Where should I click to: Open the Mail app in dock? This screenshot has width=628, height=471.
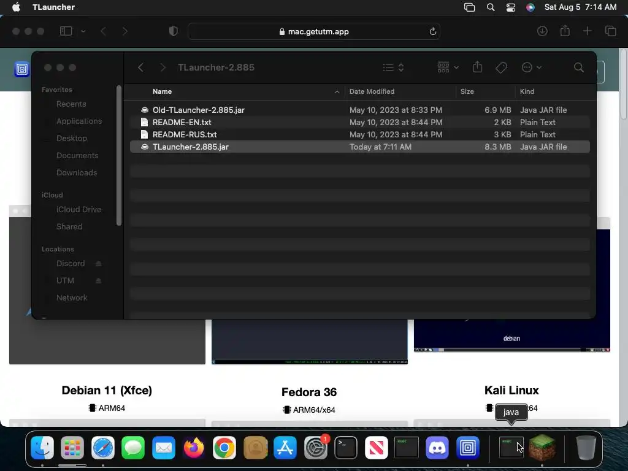(x=163, y=447)
